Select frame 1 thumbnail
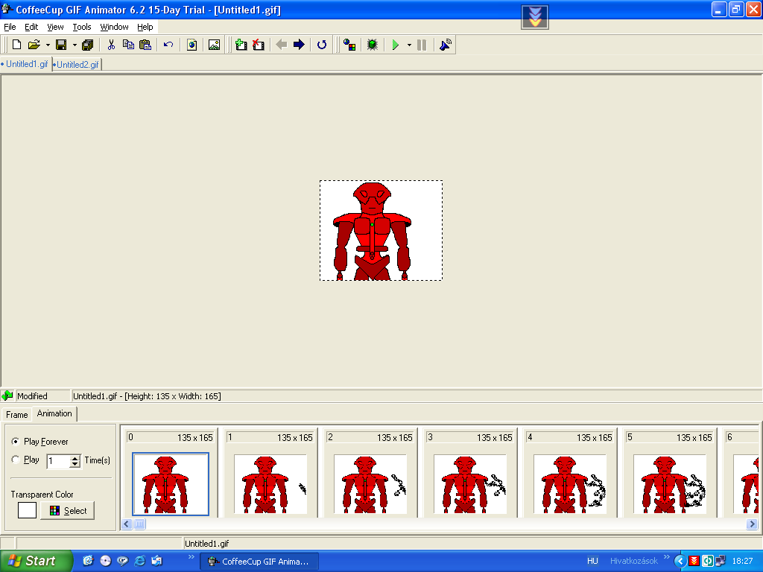Image resolution: width=763 pixels, height=572 pixels. 270,484
